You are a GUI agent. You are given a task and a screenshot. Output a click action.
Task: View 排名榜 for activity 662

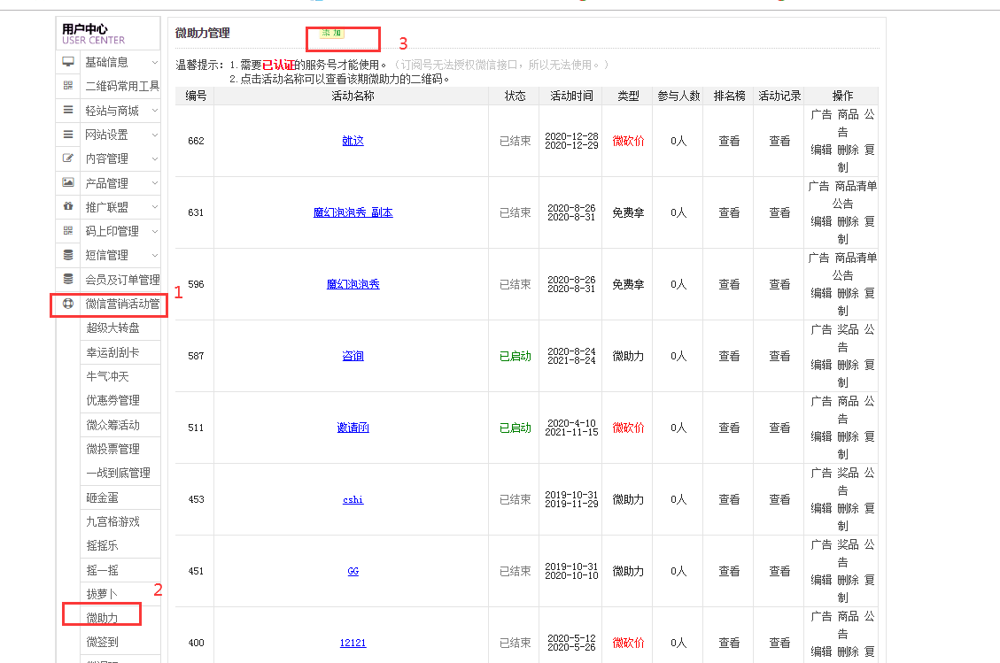click(729, 141)
